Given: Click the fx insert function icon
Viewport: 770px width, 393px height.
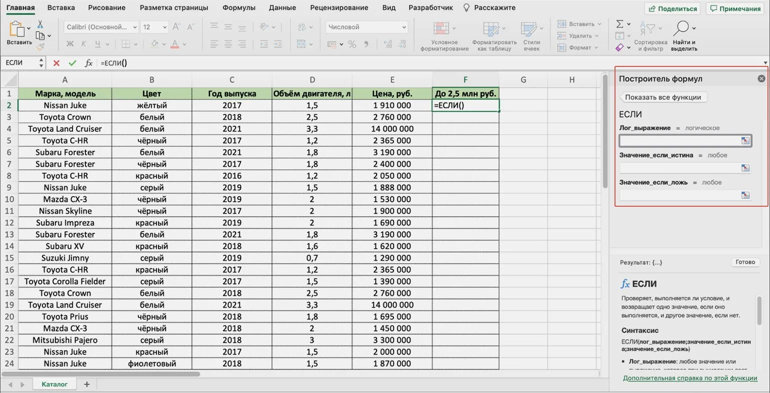Looking at the screenshot, I should point(88,63).
